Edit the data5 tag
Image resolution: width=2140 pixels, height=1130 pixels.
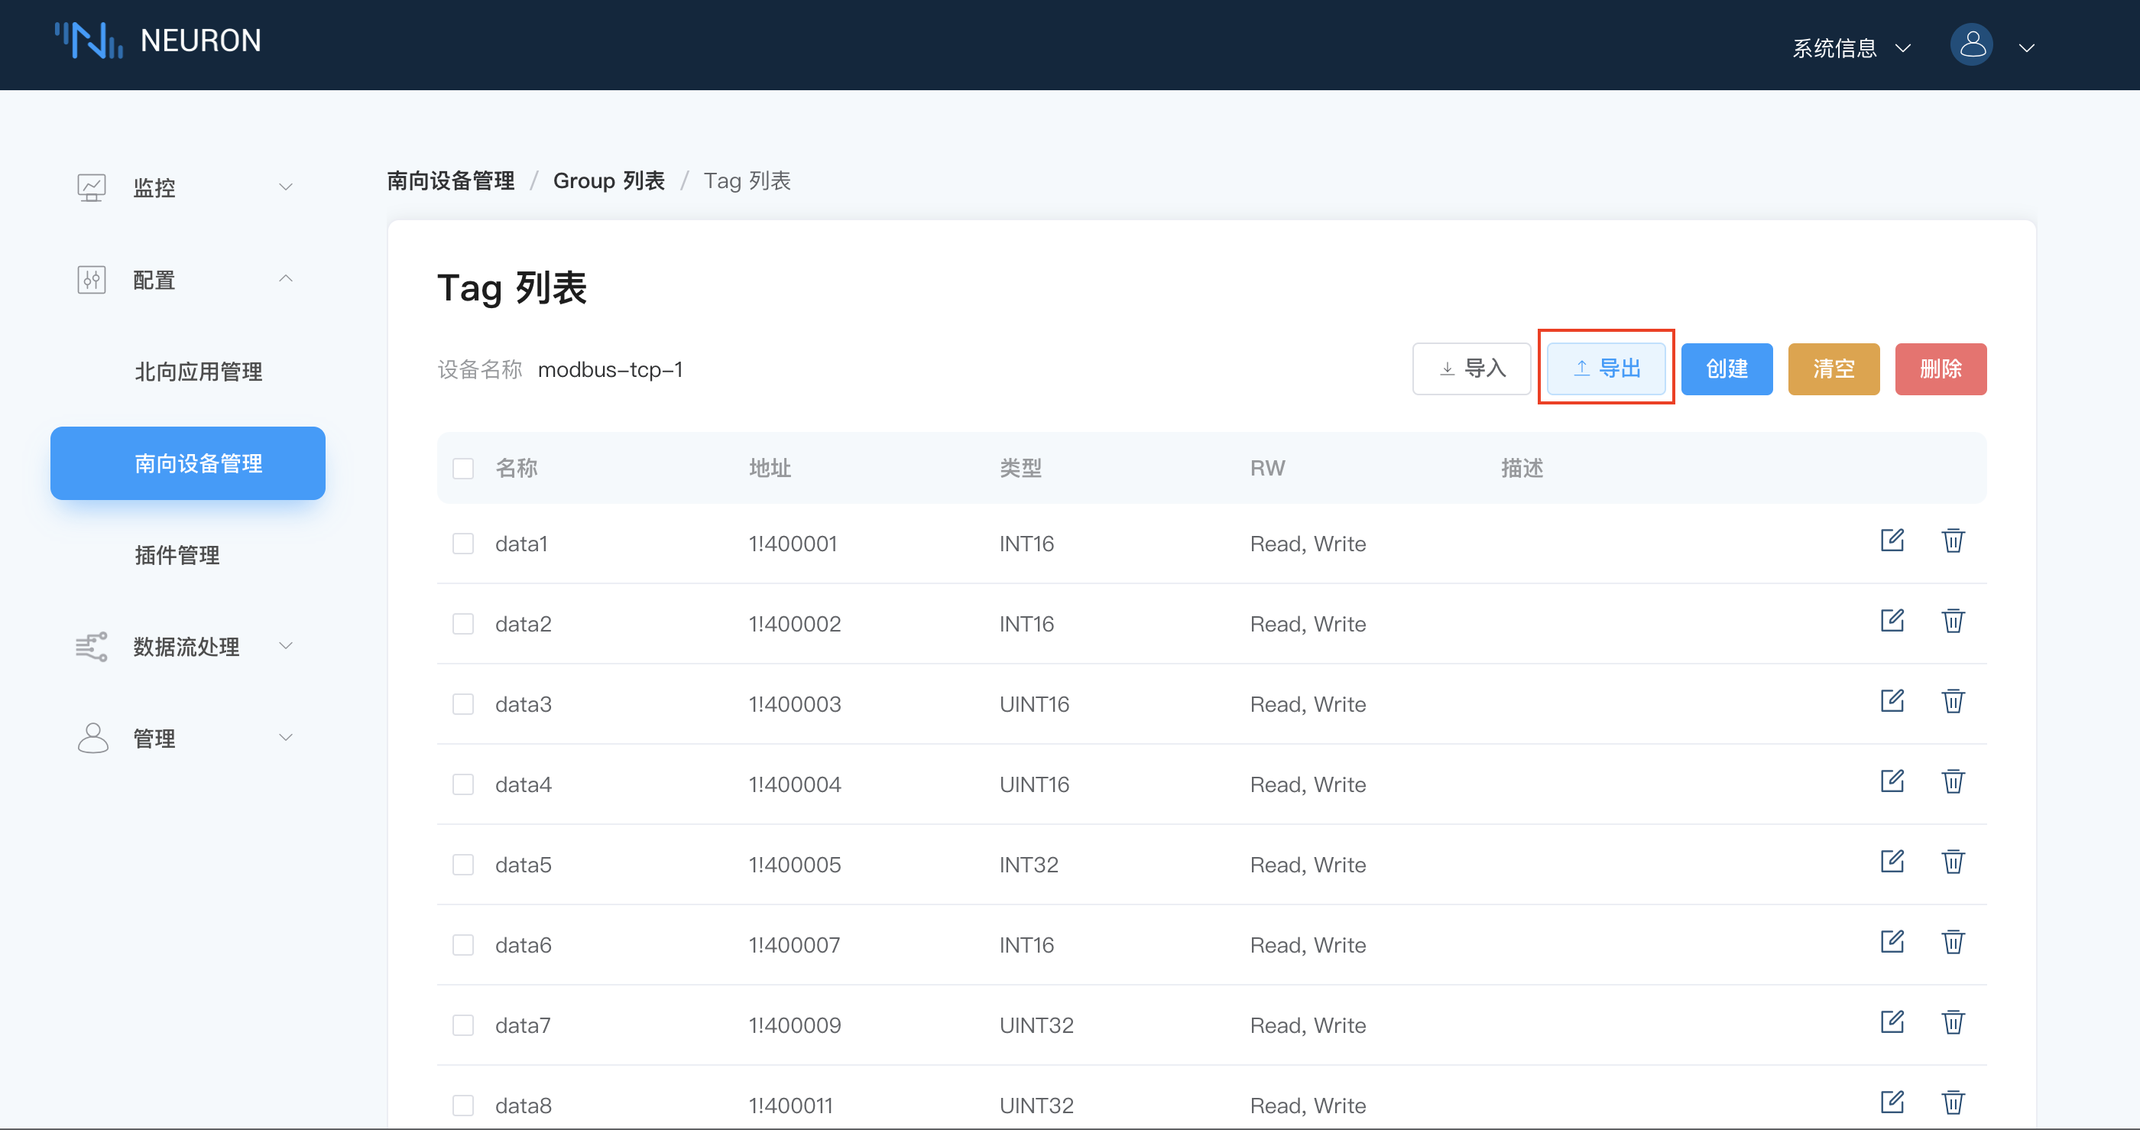coord(1892,862)
